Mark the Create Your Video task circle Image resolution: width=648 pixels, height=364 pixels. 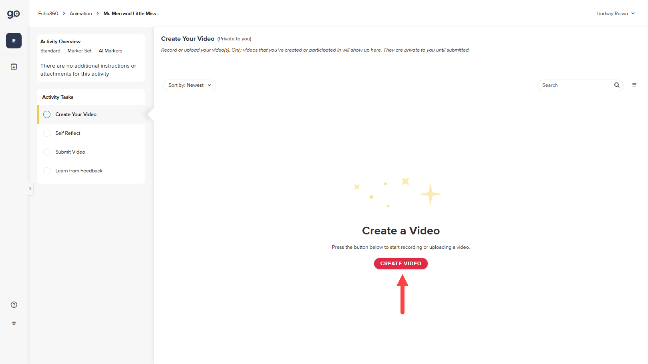46,114
